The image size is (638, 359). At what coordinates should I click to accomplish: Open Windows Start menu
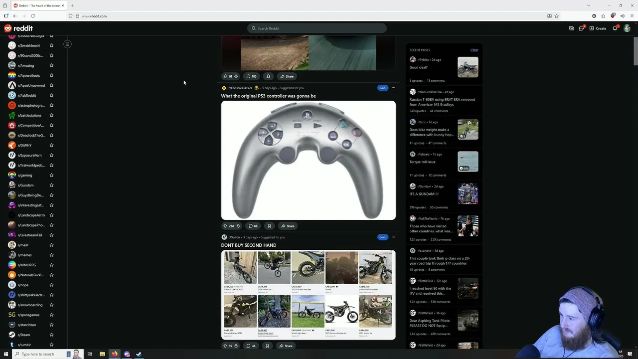[5, 354]
